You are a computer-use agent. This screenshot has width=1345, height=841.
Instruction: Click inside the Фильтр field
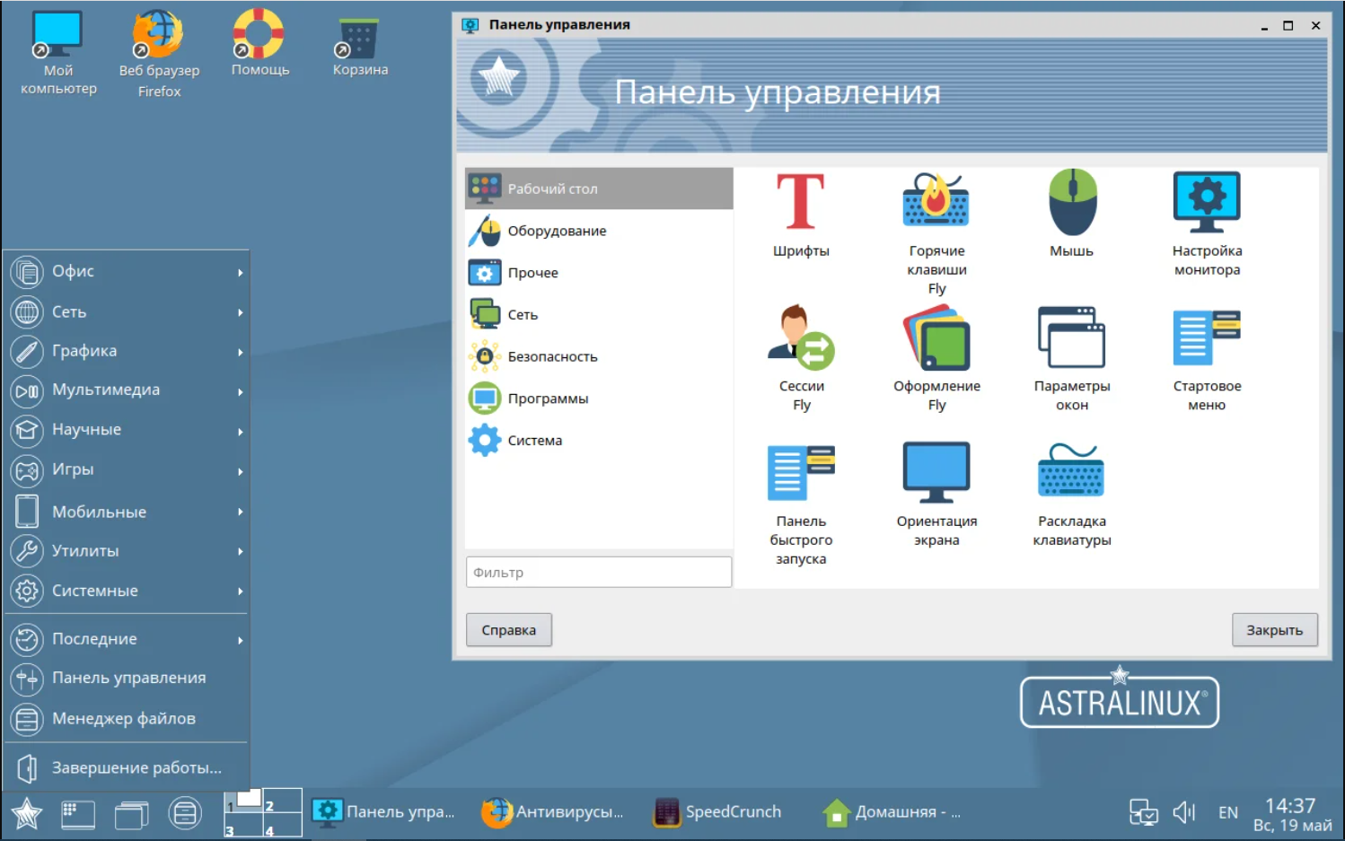point(598,572)
